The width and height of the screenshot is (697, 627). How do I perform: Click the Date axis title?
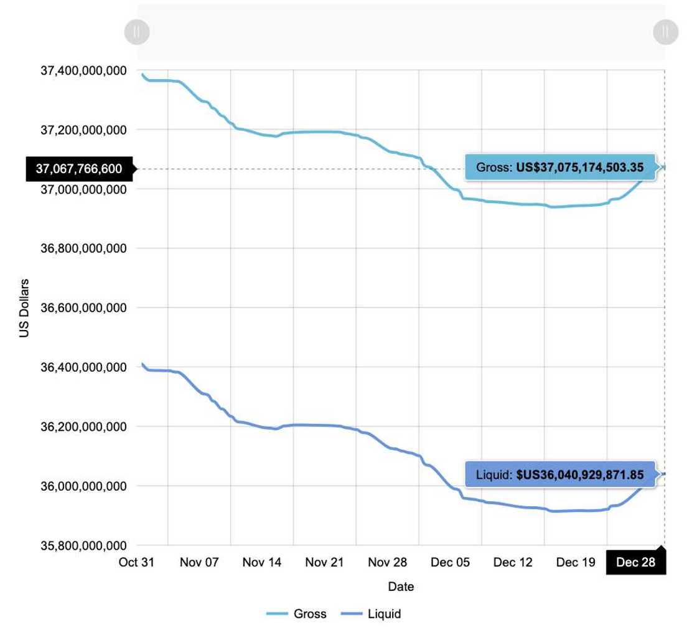401,587
